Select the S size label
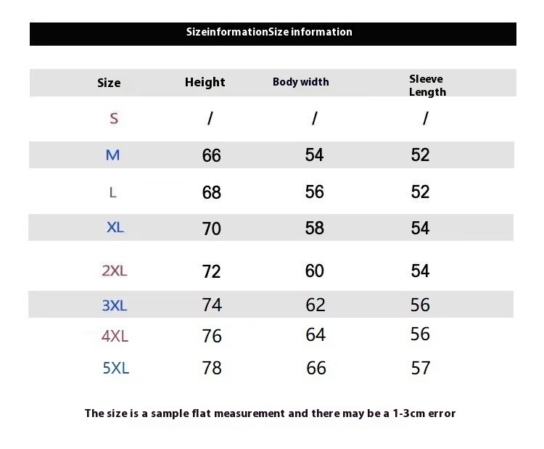The width and height of the screenshot is (544, 449). pyautogui.click(x=114, y=118)
